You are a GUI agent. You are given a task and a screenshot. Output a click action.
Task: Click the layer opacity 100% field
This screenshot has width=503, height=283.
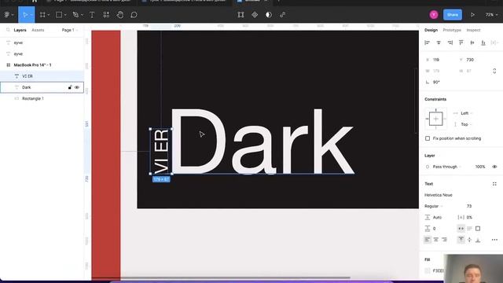(480, 167)
